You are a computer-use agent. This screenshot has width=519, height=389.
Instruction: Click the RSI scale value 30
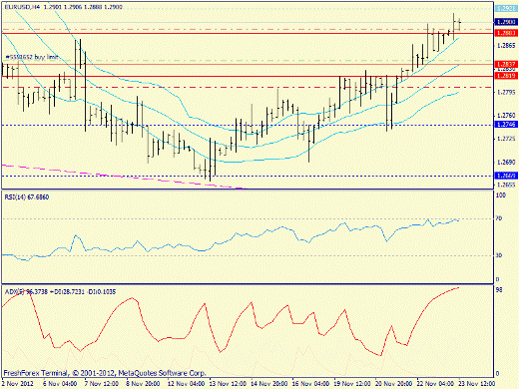pos(499,255)
